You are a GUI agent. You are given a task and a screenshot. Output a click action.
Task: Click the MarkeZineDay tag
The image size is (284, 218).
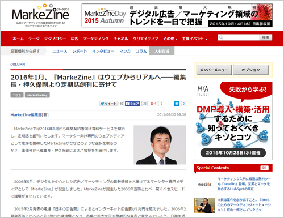pyautogui.click(x=37, y=95)
